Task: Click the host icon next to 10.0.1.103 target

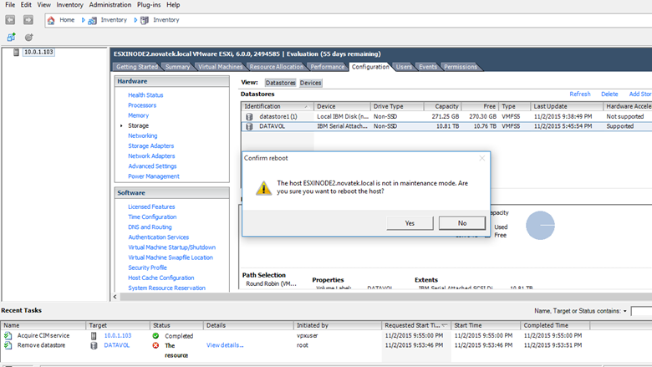Action: (x=94, y=335)
